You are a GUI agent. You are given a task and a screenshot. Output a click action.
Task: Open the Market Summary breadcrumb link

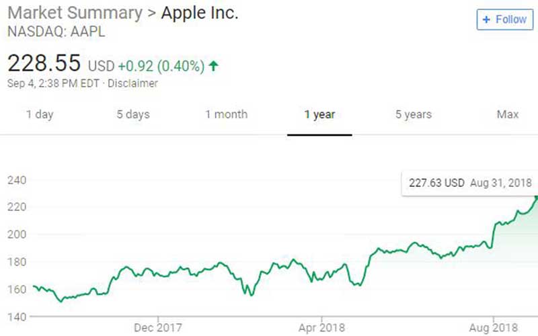click(74, 13)
